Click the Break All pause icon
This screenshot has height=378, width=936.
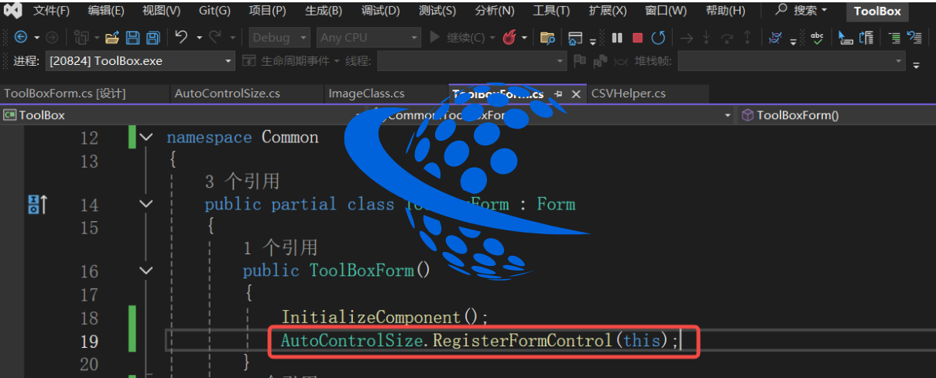pyautogui.click(x=617, y=37)
